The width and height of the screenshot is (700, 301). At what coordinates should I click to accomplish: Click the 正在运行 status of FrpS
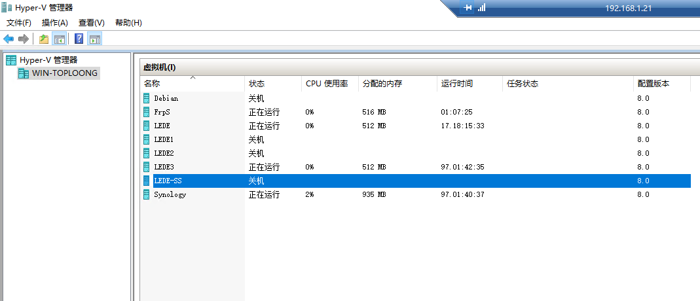click(265, 112)
